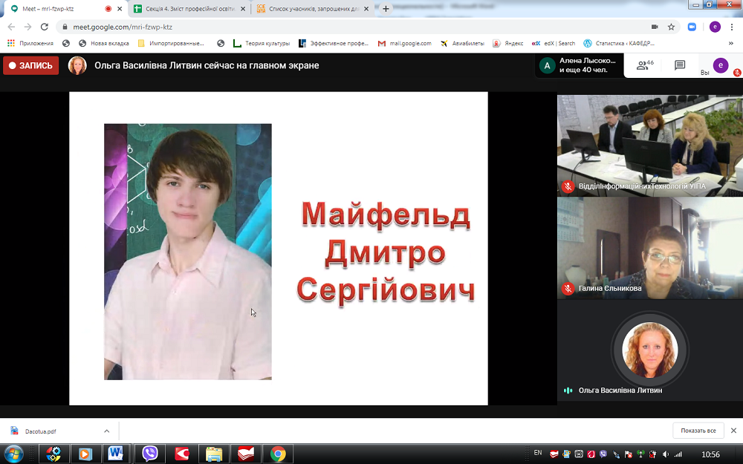Switch to the Секція 4 tab
Screen dimensions: 743x464
tap(186, 9)
